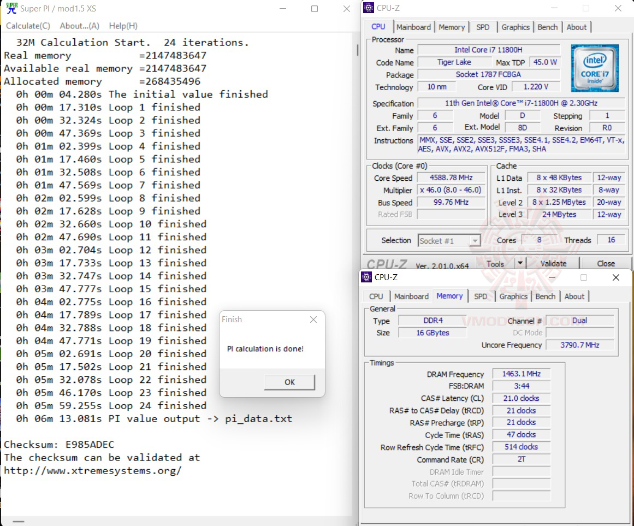Click OK in the Finish dialog
This screenshot has height=526, width=634.
289,382
